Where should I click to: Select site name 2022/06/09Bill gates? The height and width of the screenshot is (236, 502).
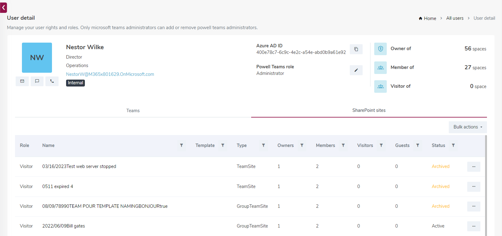[64, 226]
